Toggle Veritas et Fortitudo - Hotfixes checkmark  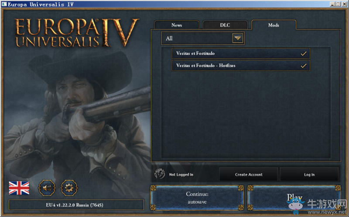click(303, 66)
